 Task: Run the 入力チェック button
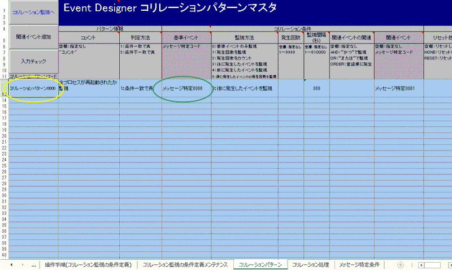tap(34, 61)
